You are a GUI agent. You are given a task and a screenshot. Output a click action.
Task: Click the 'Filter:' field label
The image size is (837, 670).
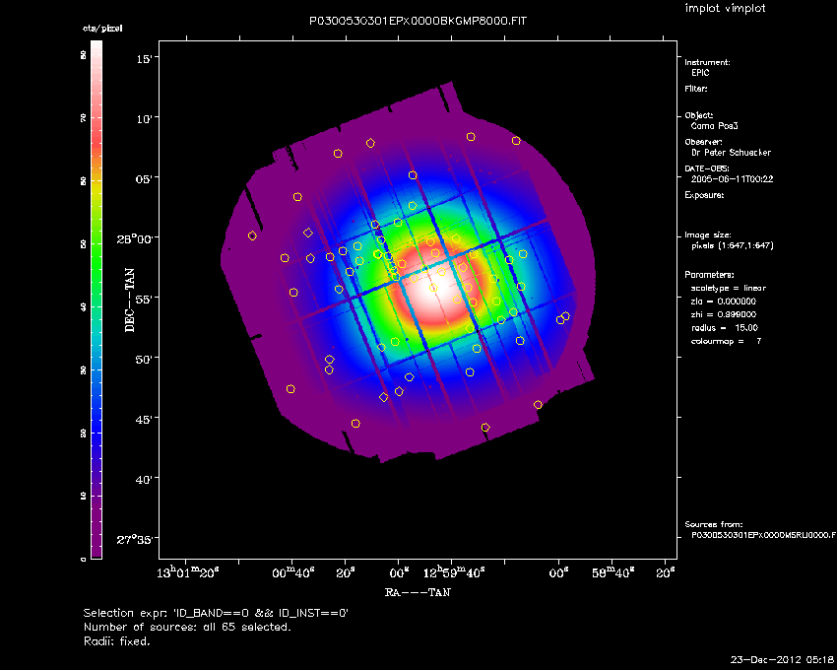696,89
